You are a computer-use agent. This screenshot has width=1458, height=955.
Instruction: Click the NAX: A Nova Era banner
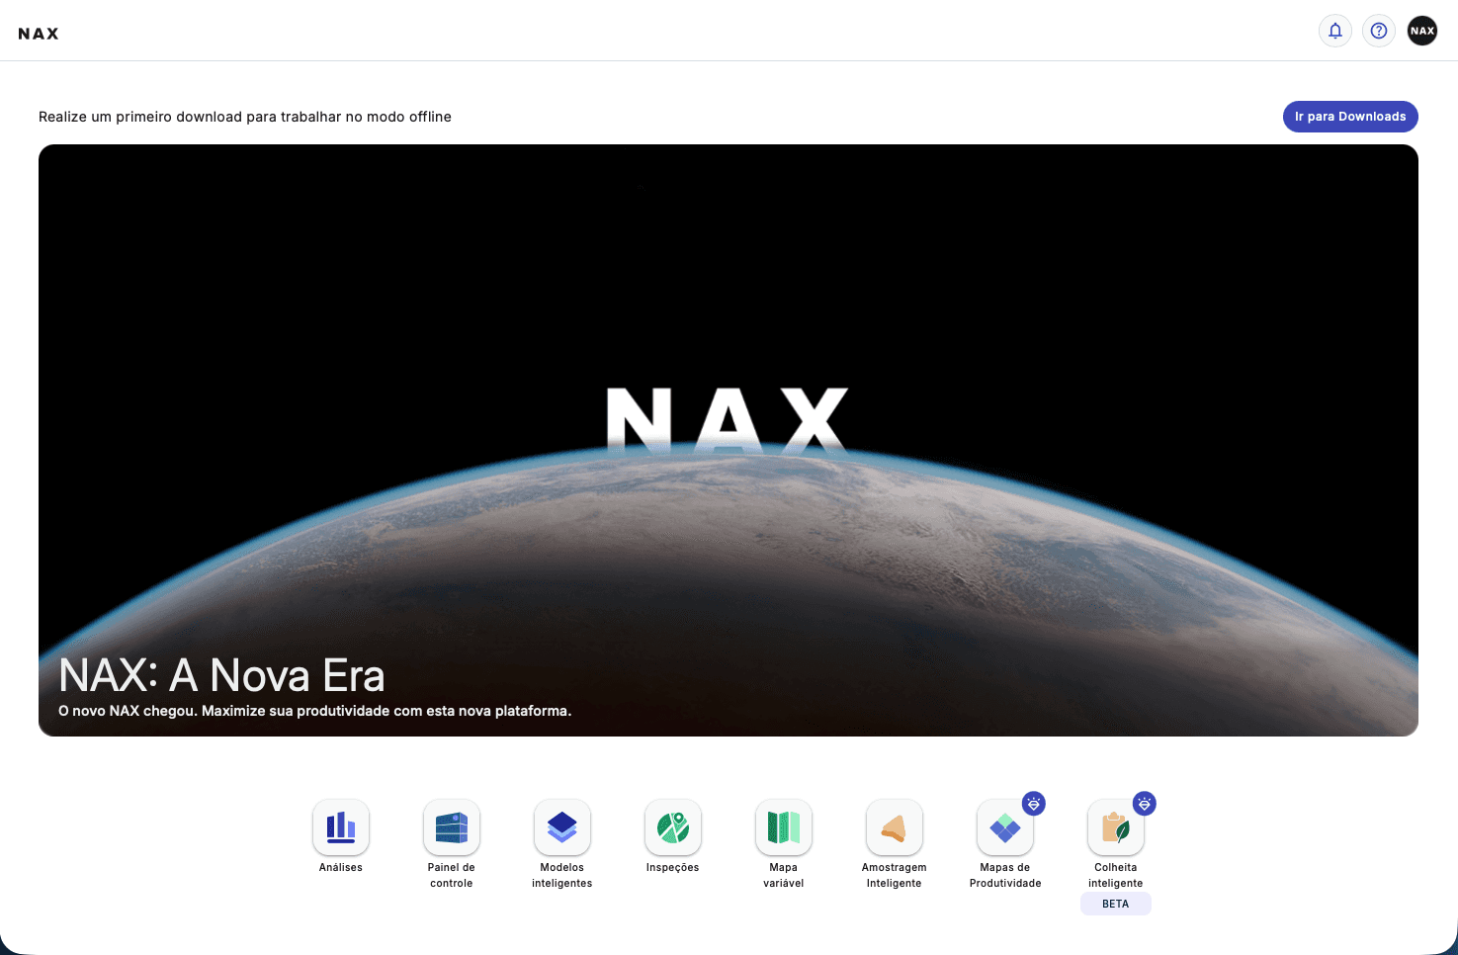click(x=729, y=440)
